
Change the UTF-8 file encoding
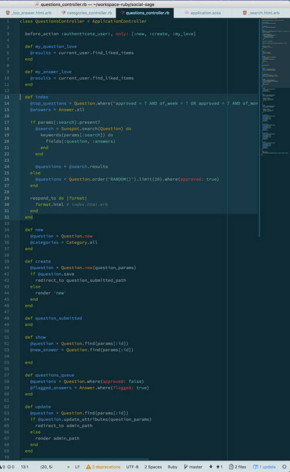pyautogui.click(x=132, y=467)
